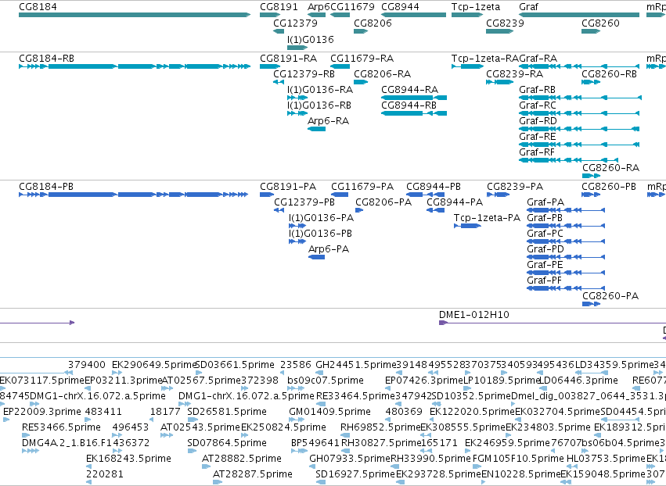The height and width of the screenshot is (486, 666).
Task: Click the CG8206-RA transcript label
Action: (382, 73)
